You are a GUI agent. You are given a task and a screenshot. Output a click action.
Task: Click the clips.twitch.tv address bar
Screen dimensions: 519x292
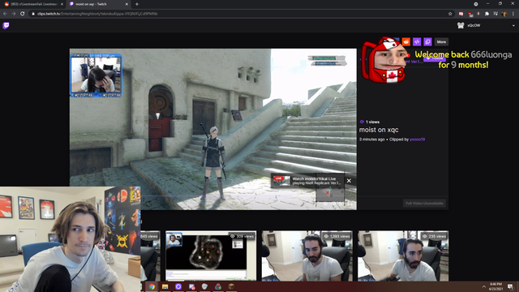click(238, 14)
